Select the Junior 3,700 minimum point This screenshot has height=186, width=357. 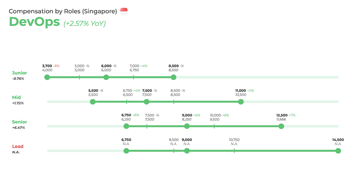click(47, 77)
